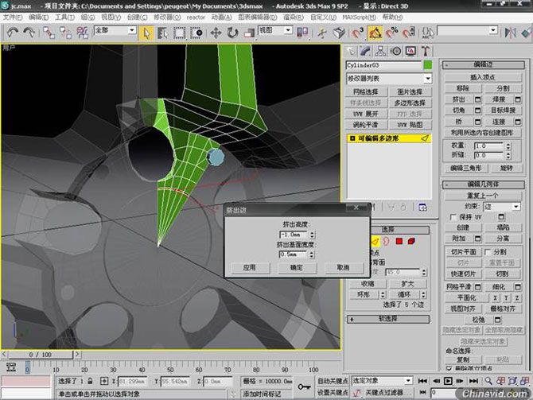Screen dimensions: 533x400
Task: Click 取消 in the extrude dialog
Action: (x=343, y=268)
